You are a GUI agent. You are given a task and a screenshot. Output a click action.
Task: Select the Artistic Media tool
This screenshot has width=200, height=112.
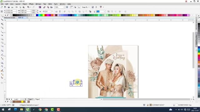(x=2, y=35)
